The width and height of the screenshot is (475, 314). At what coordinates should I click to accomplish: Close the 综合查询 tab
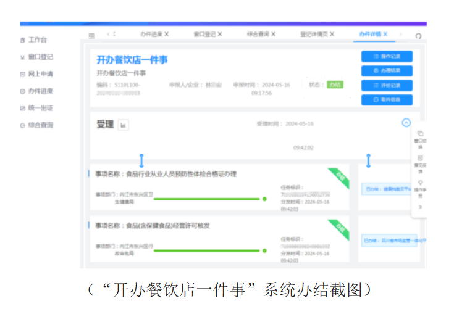273,34
